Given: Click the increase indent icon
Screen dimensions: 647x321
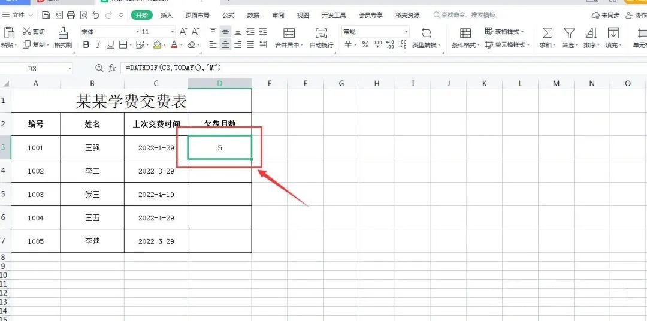Looking at the screenshot, I should click(x=263, y=31).
